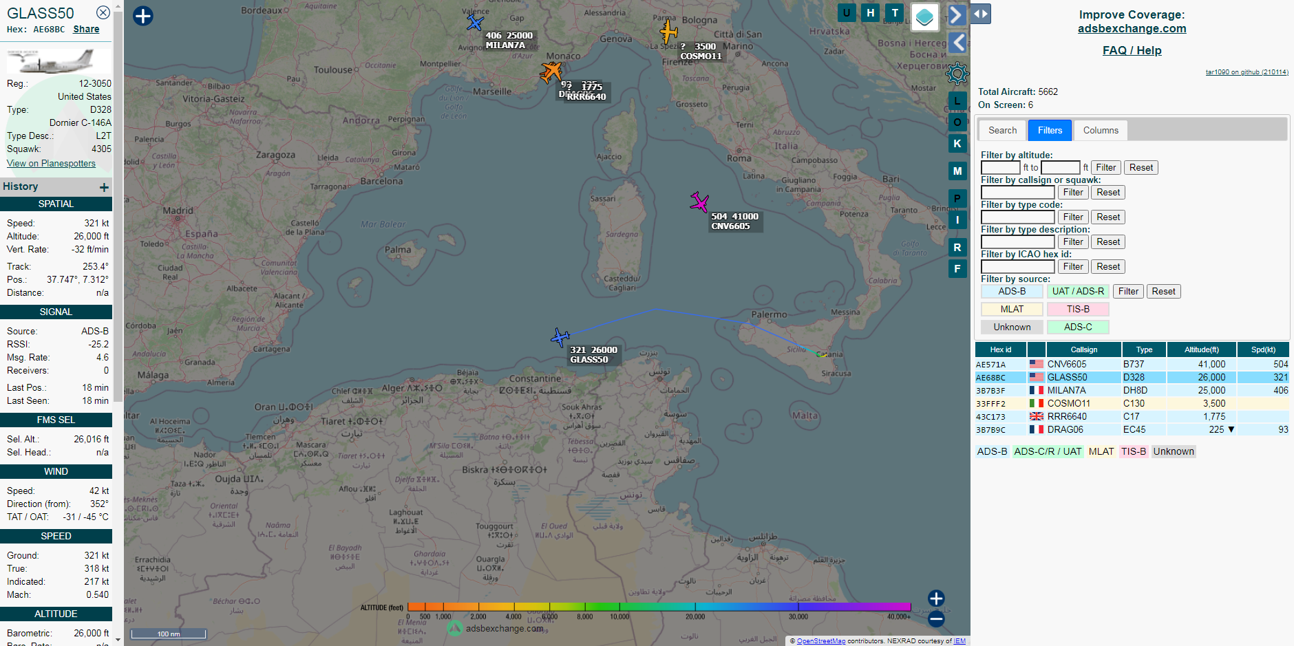Click the altitude minimum input field

(1000, 167)
